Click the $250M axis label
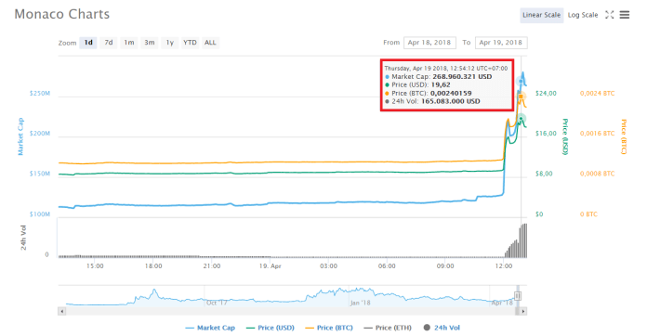Screen dimensions: 647x336 pos(40,94)
